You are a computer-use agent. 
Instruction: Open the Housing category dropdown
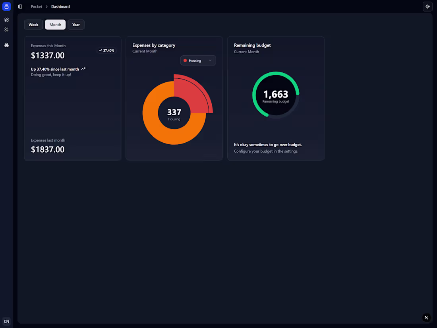(x=198, y=60)
